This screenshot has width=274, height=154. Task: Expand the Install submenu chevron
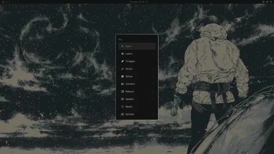tap(153, 84)
